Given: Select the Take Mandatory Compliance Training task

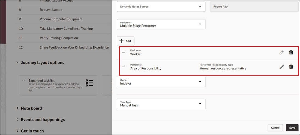Looking at the screenshot, I should tap(64, 28).
